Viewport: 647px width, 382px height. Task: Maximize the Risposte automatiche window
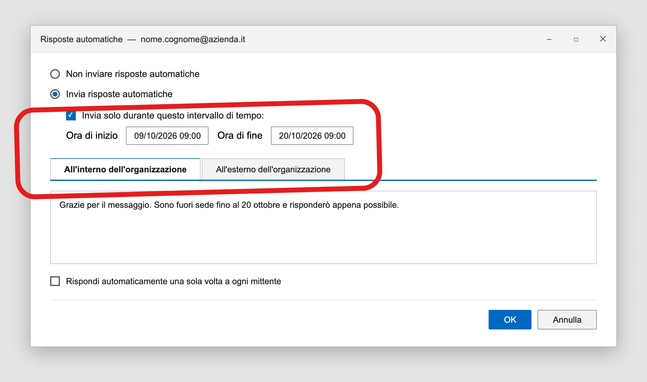[x=576, y=39]
